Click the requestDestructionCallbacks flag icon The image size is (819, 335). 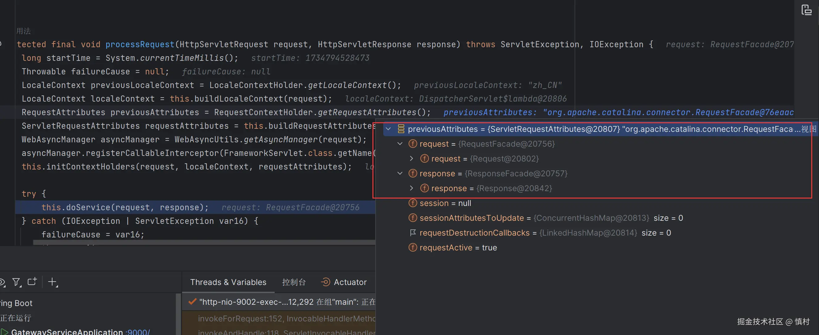pyautogui.click(x=413, y=233)
